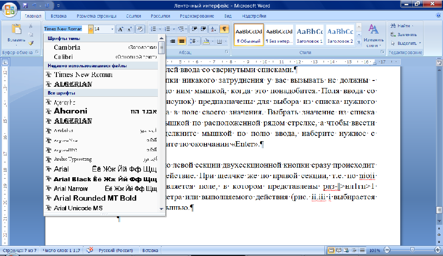Pick Times New Roman in recent fonts
Screen dimensions: 443x256
coord(101,74)
